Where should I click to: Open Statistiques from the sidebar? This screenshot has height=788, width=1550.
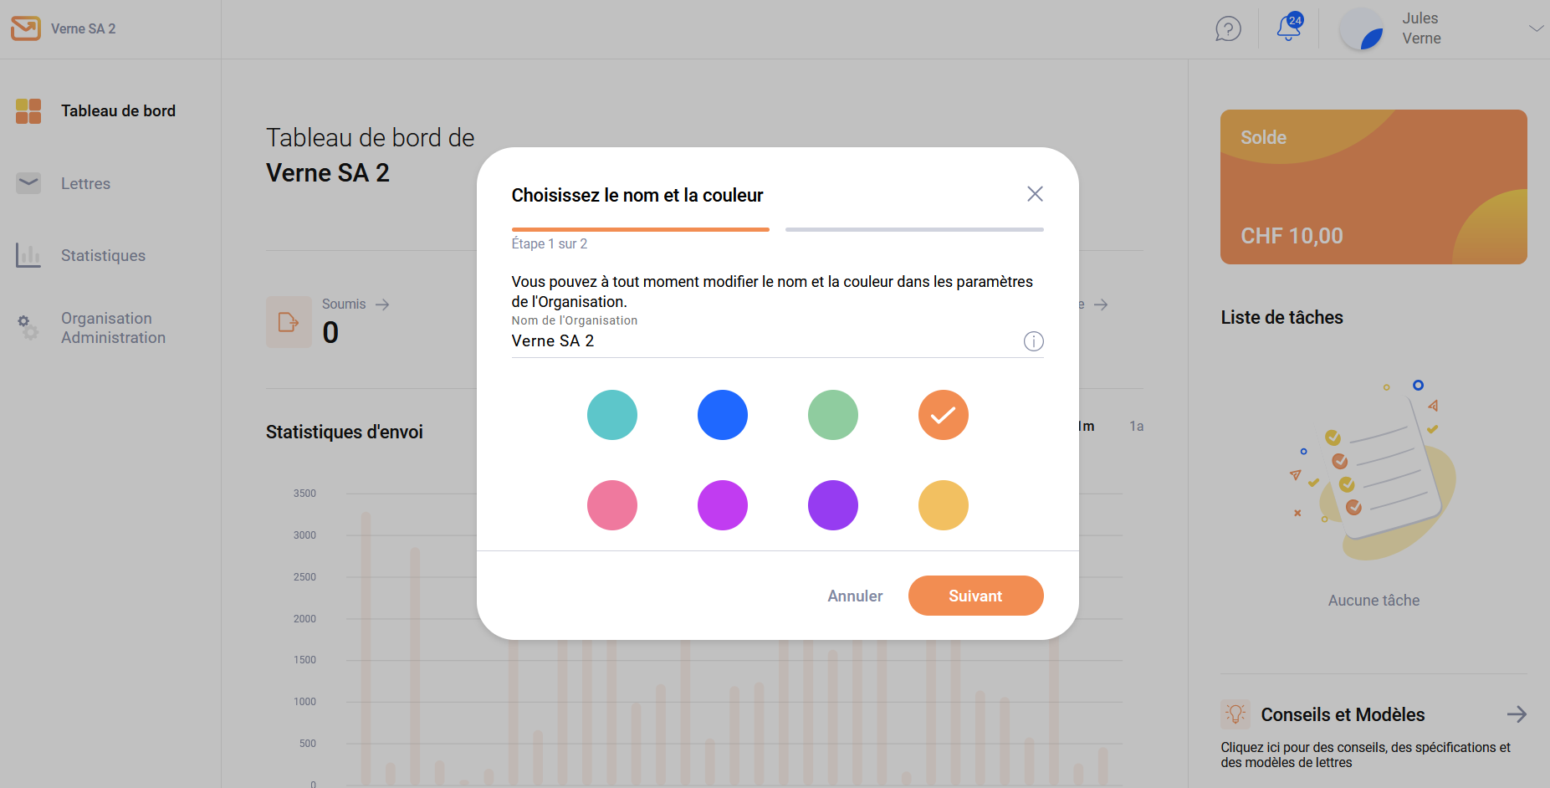pyautogui.click(x=103, y=255)
